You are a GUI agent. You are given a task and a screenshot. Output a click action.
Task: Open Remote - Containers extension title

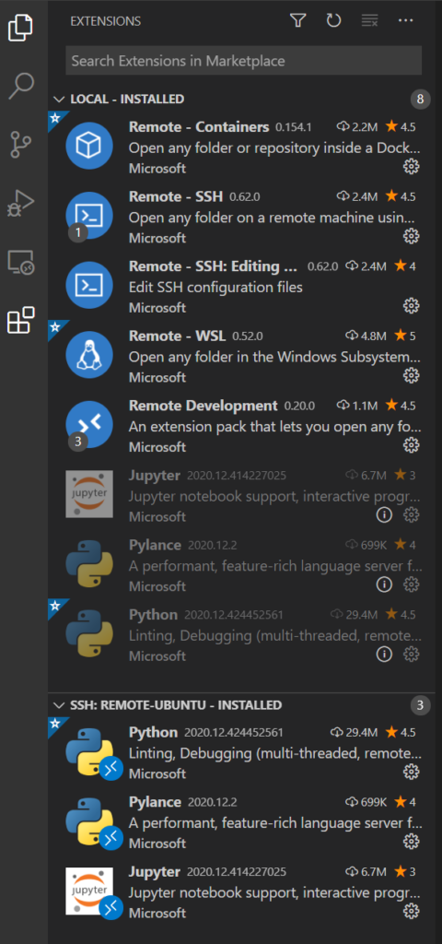coord(199,127)
